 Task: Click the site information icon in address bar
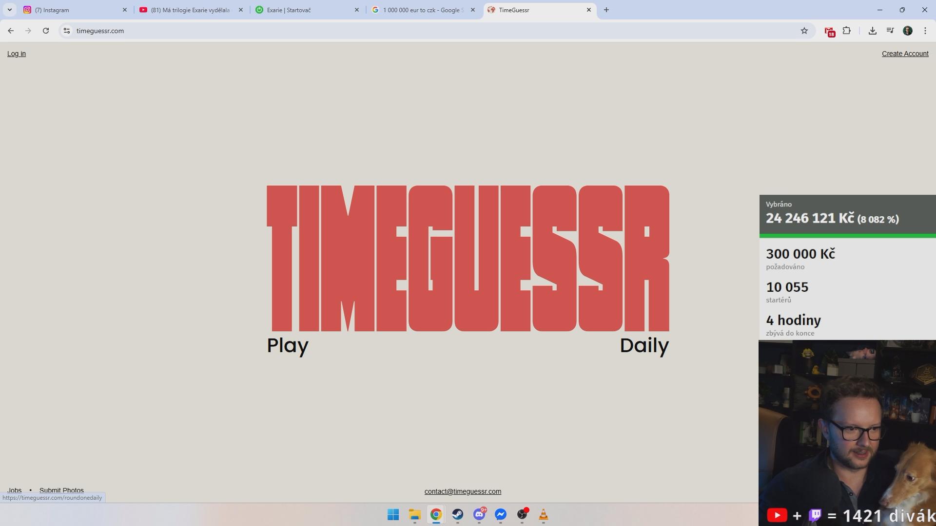point(67,31)
